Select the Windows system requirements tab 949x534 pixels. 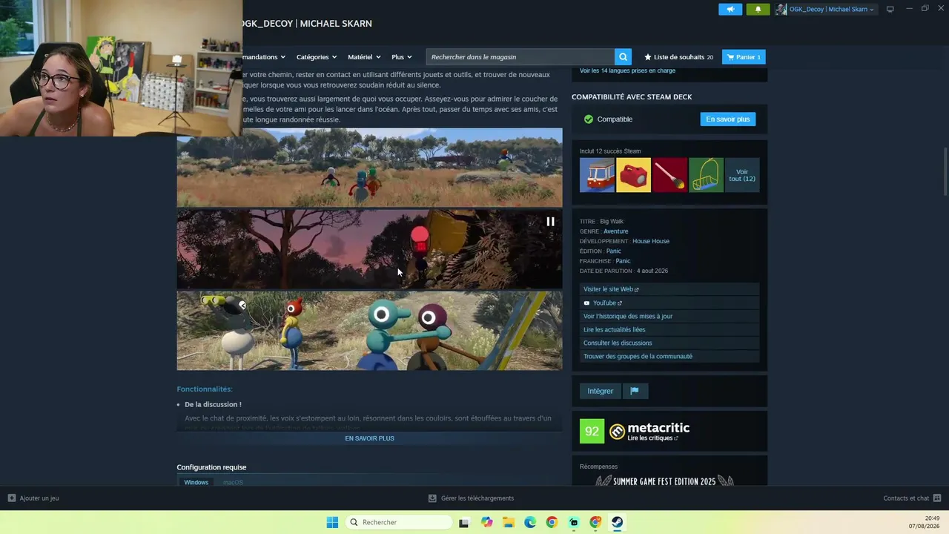(196, 482)
